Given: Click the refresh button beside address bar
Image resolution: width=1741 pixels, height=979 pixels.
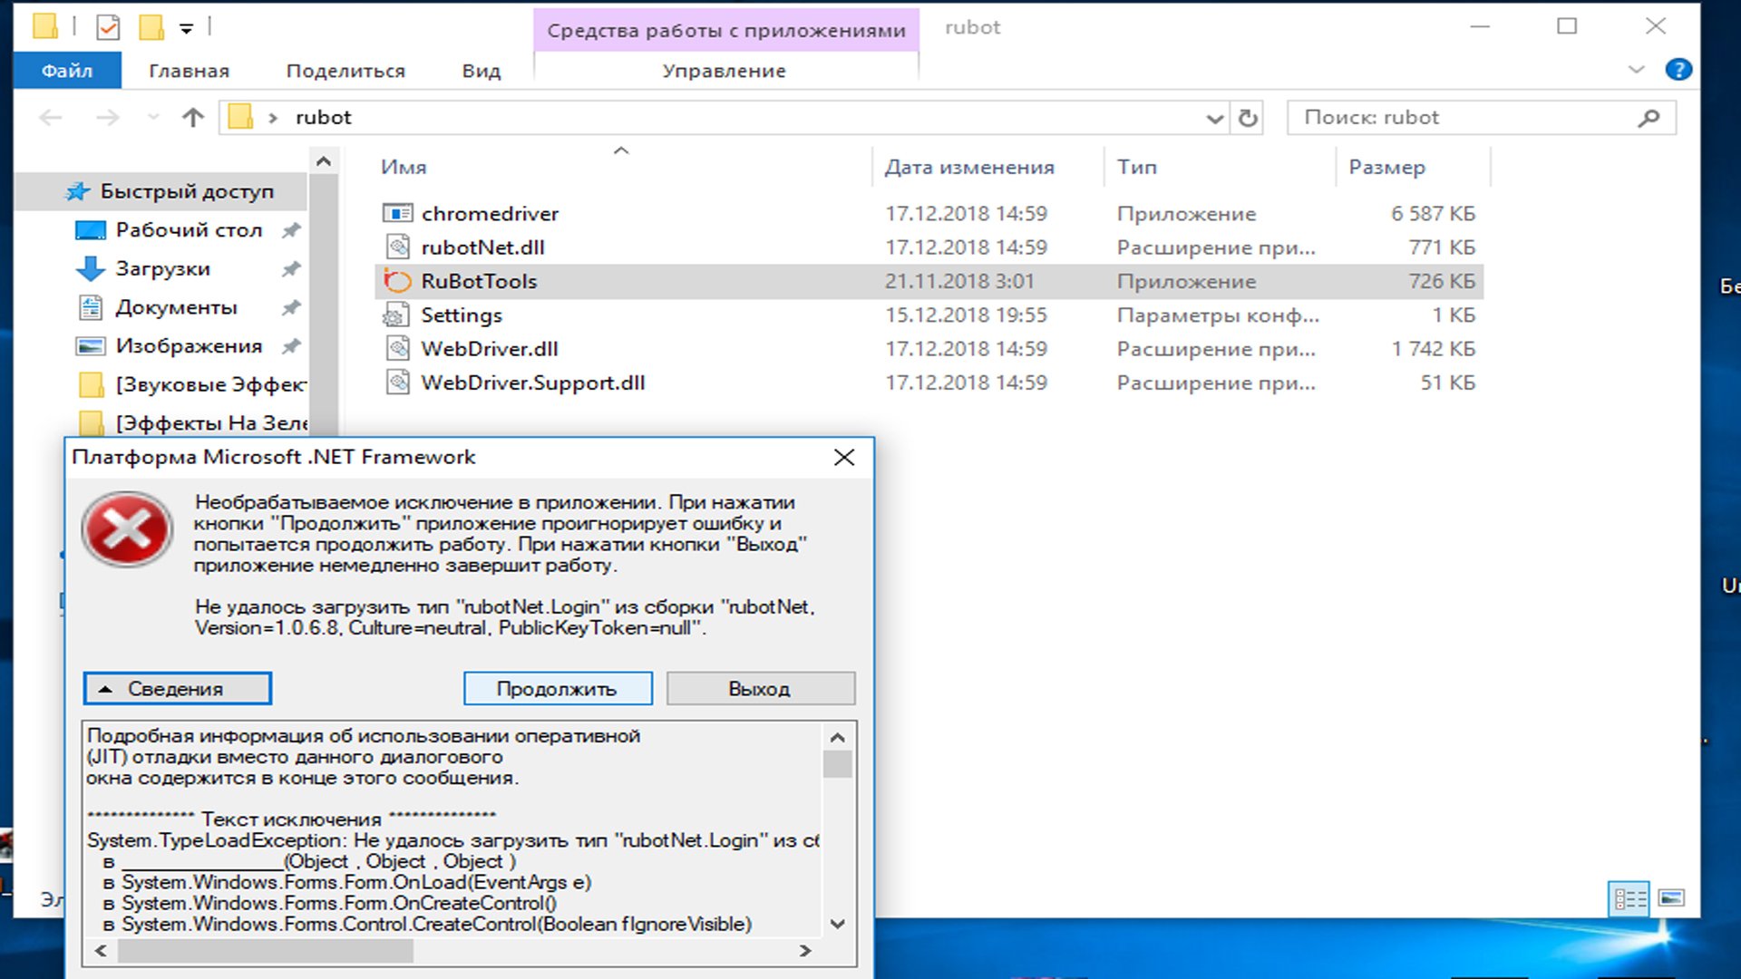Looking at the screenshot, I should (1248, 118).
